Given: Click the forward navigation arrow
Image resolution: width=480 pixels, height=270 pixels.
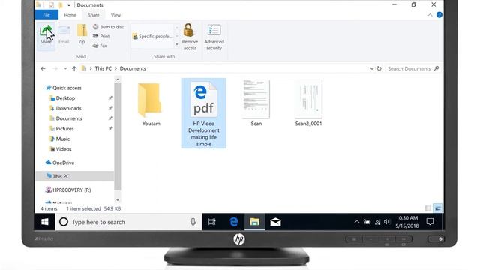Looking at the screenshot, I should click(x=55, y=68).
